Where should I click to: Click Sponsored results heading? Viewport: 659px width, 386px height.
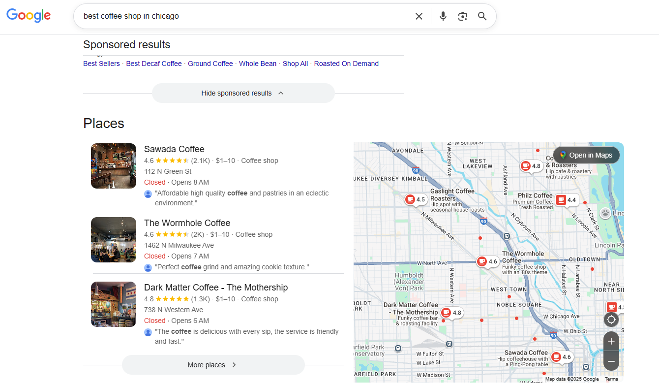pos(127,45)
